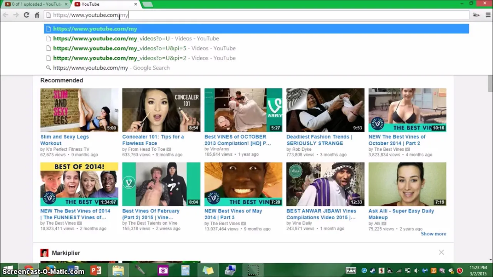Go to the browser home page icon

point(37,15)
